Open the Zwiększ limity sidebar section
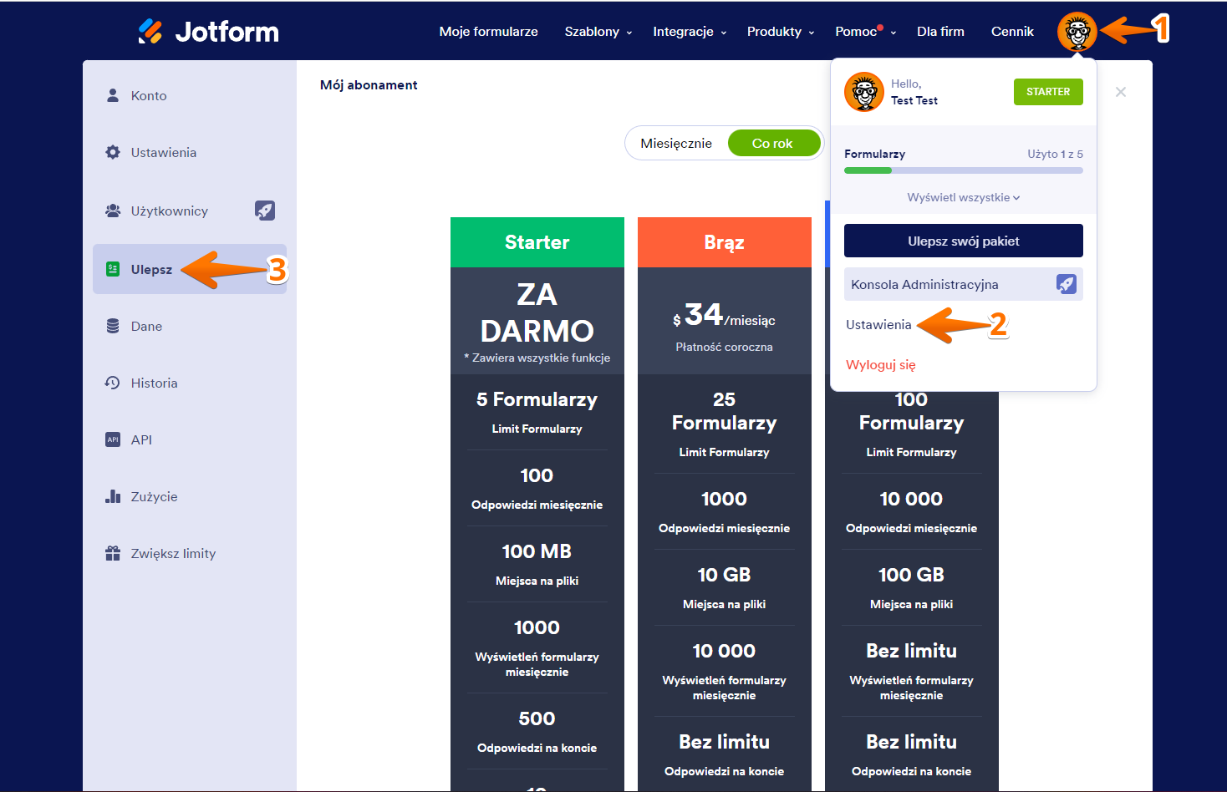Viewport: 1227px width, 792px height. [190, 553]
